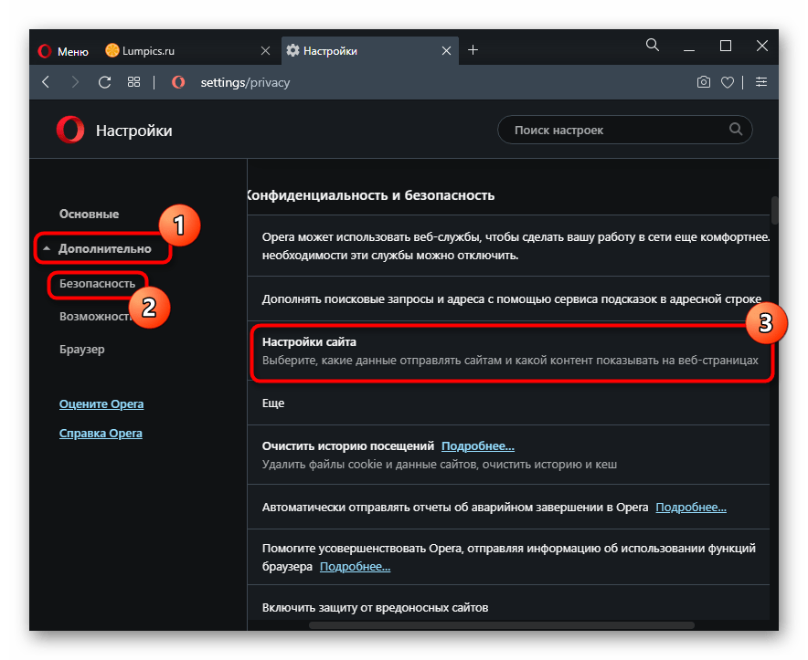The image size is (808, 660).
Task: Open a new tab with plus icon
Action: (x=473, y=50)
